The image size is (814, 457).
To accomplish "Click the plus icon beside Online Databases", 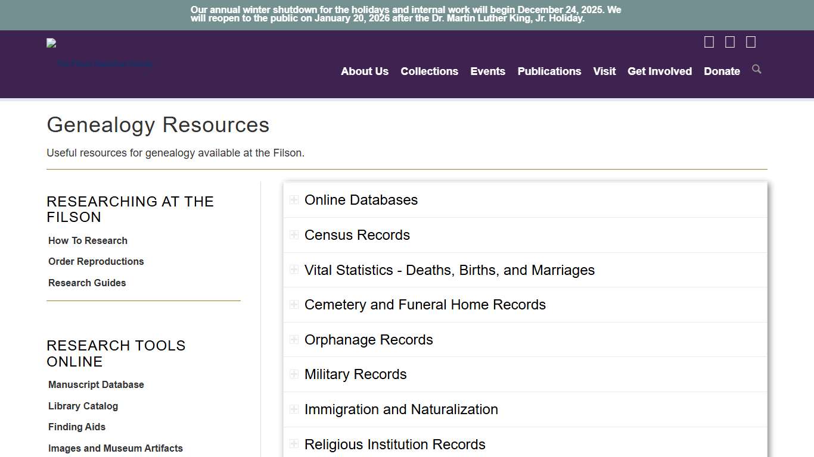I will [x=294, y=200].
